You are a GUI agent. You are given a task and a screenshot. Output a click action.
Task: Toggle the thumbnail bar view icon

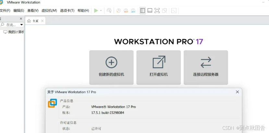pos(150,11)
